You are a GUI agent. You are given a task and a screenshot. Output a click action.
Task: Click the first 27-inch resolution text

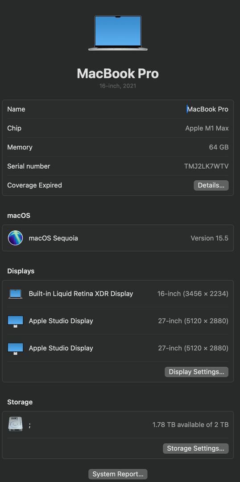193,321
